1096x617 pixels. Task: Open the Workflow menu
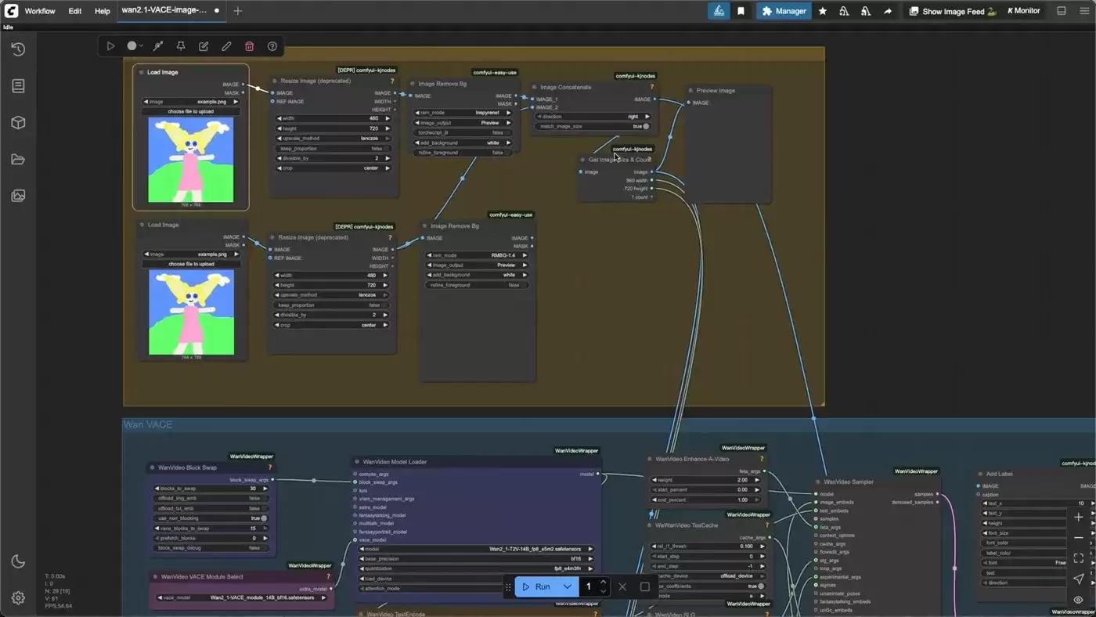(x=39, y=11)
